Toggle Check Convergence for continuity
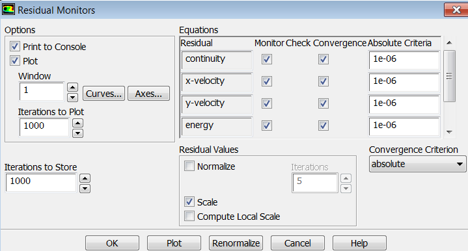Screen dimensions: 468x251 tap(323, 59)
